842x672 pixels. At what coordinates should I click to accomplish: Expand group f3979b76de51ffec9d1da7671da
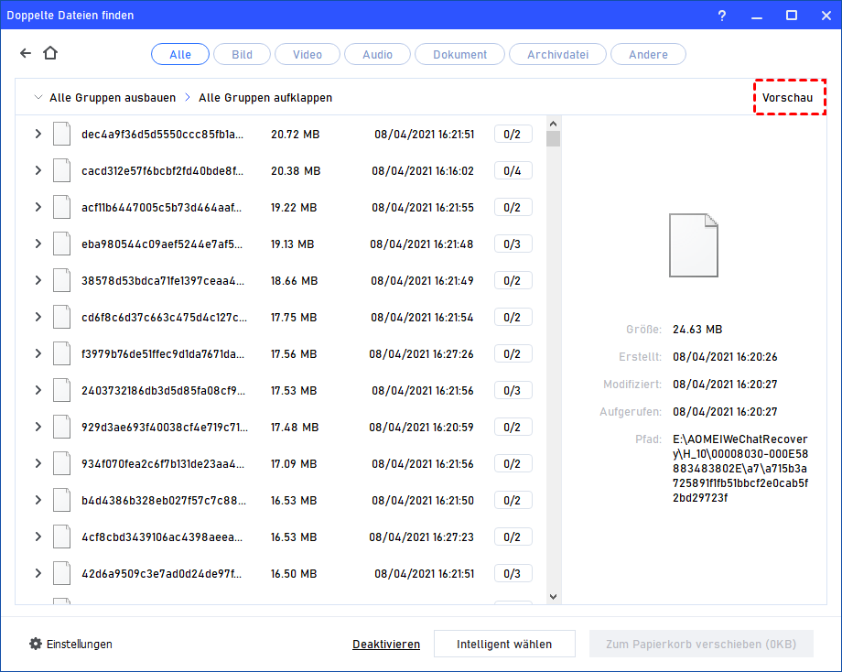point(38,352)
